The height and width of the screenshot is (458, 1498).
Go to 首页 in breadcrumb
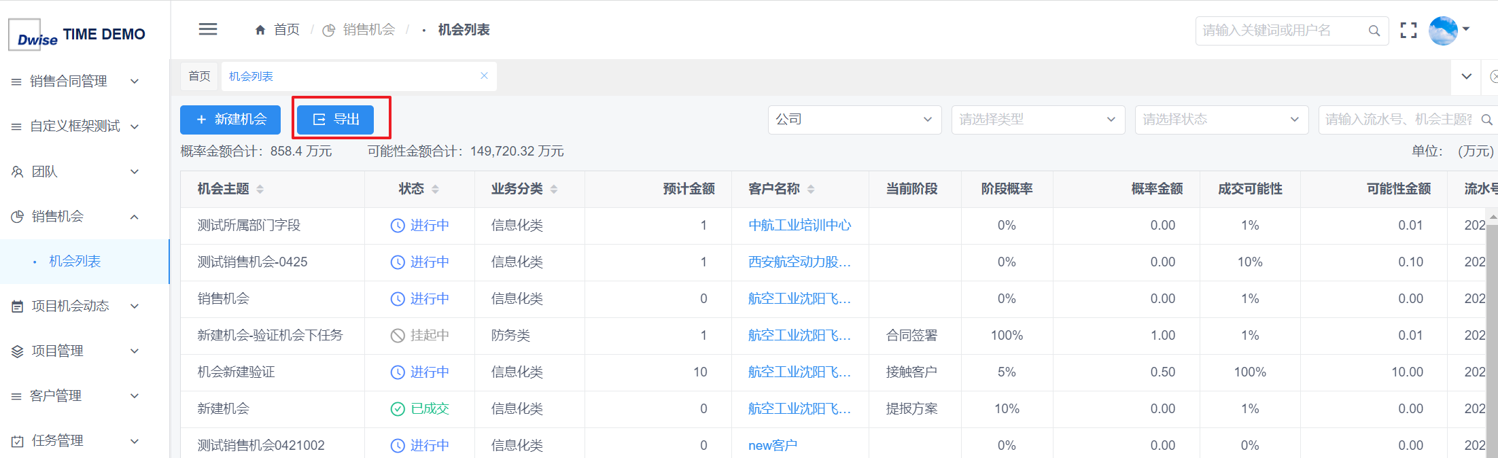286,30
